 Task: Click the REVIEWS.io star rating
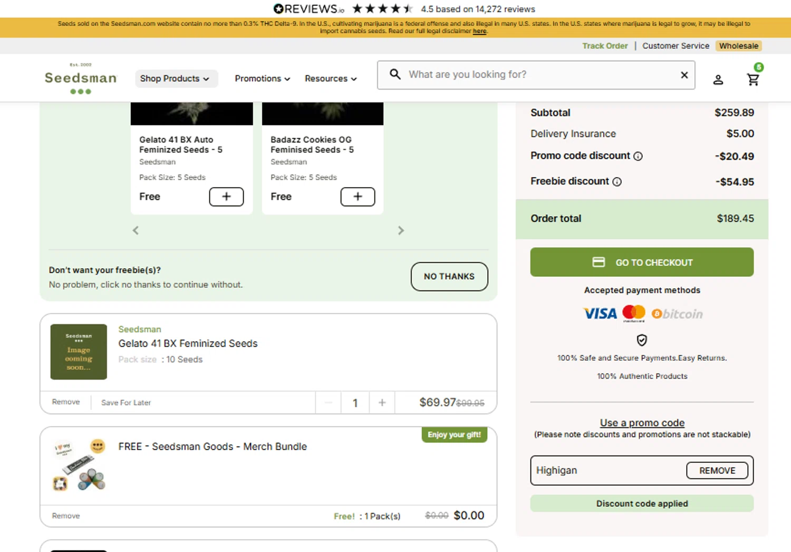click(x=382, y=9)
